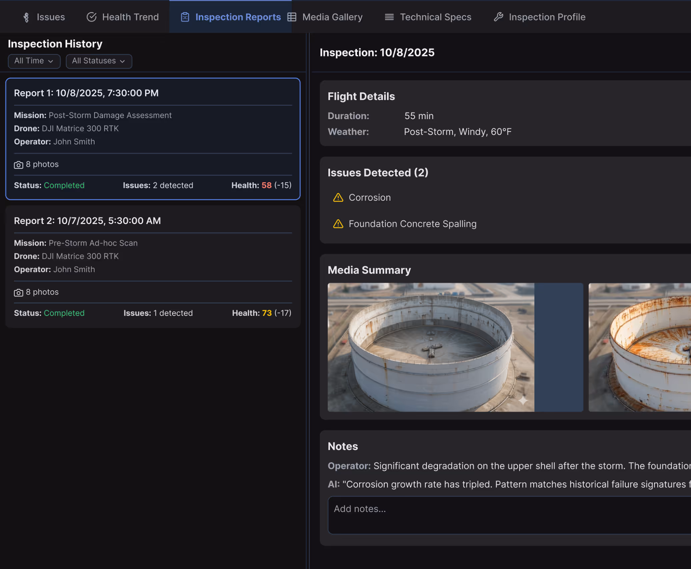Click the warning icon beside Corrosion
This screenshot has width=691, height=569.
338,198
